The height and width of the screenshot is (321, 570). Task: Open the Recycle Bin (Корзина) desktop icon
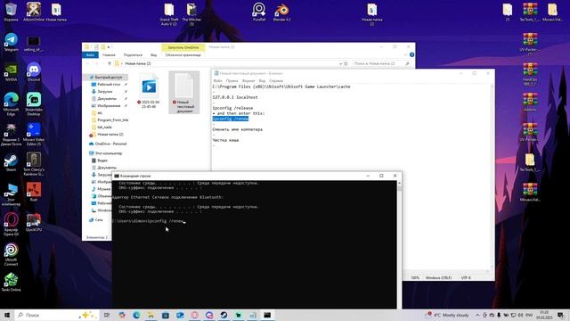click(11, 12)
